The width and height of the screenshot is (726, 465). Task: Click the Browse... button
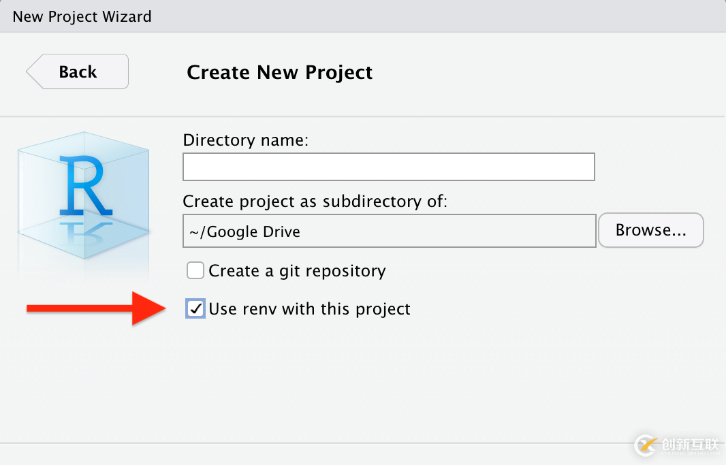pyautogui.click(x=650, y=230)
